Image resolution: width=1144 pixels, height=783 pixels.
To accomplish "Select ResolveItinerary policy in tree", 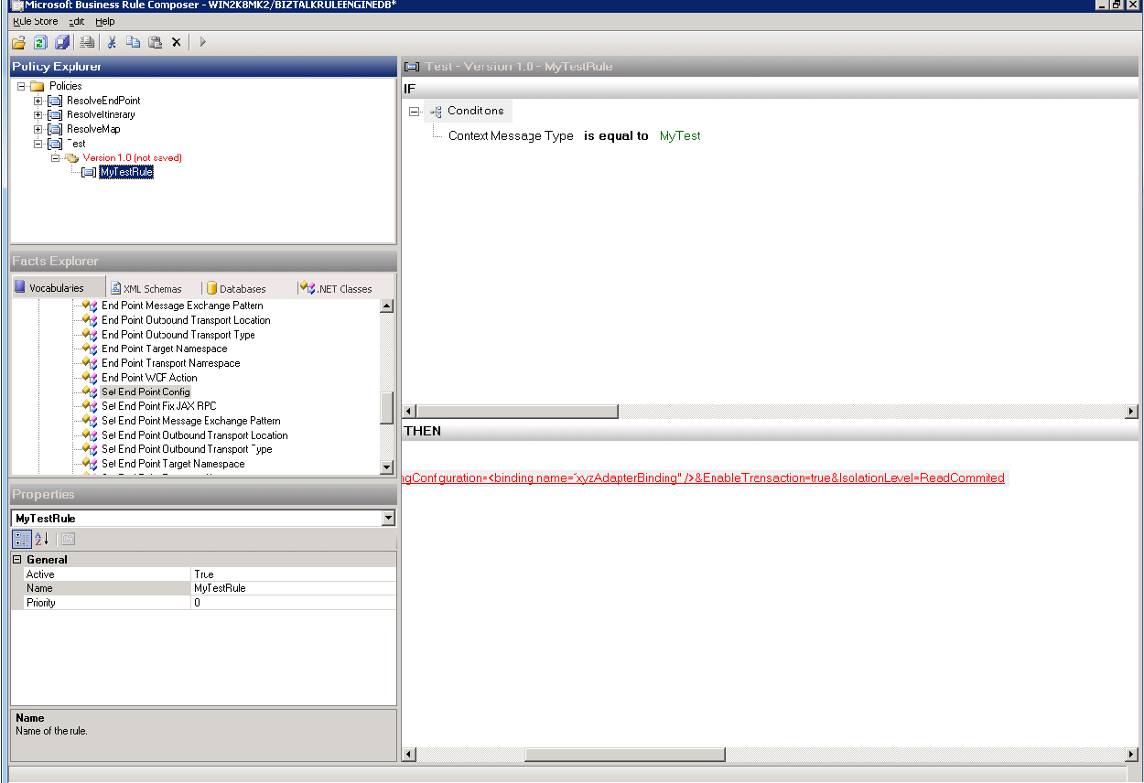I will (101, 115).
